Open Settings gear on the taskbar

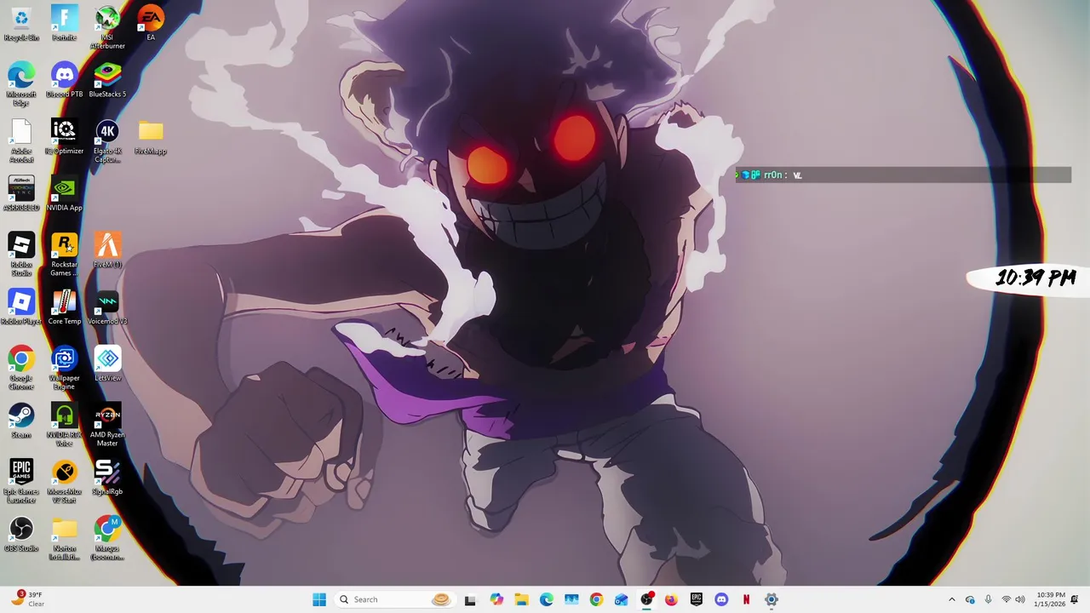coord(772,599)
